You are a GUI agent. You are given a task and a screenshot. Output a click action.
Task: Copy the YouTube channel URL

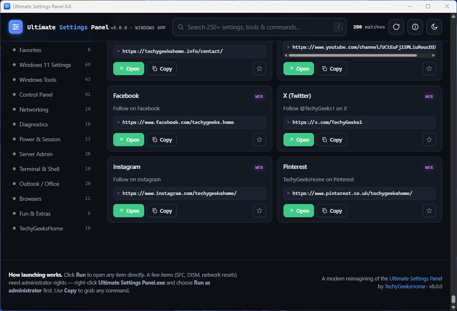[x=332, y=69]
